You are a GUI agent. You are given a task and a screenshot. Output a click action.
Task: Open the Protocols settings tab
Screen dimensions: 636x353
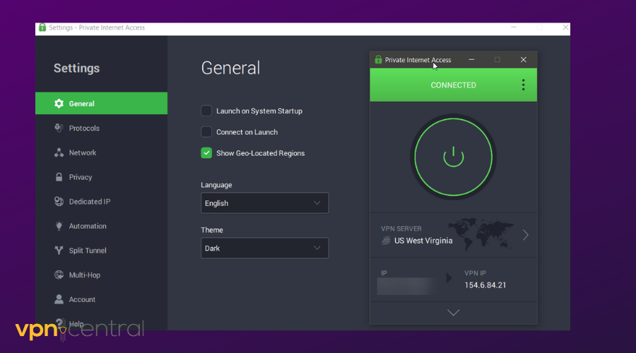[x=101, y=128]
